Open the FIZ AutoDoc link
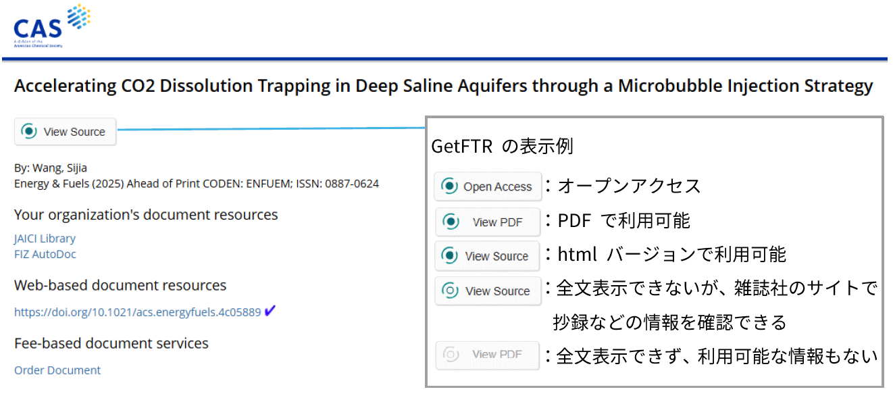 coord(45,254)
